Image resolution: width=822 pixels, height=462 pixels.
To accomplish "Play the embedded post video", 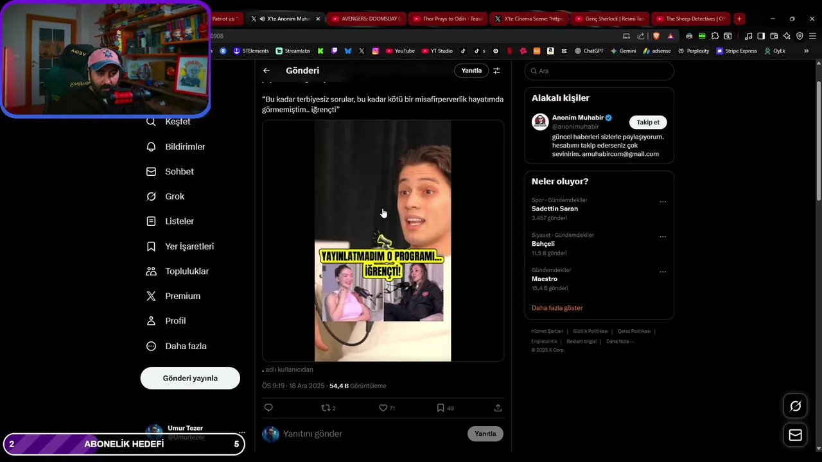I will click(383, 241).
